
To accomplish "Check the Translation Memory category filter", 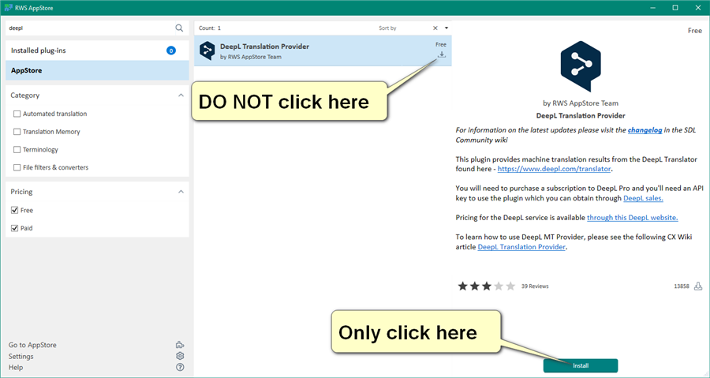I will point(17,132).
